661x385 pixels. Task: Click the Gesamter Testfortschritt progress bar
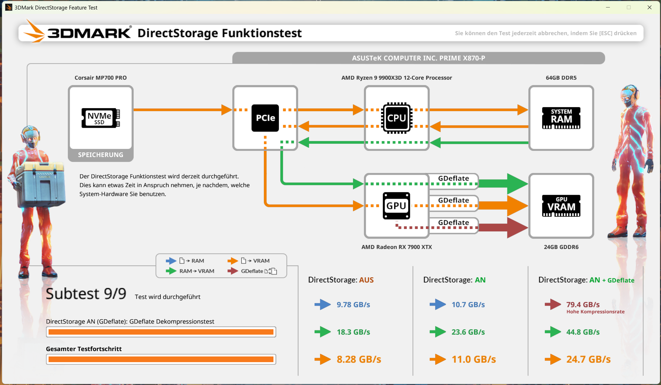161,359
